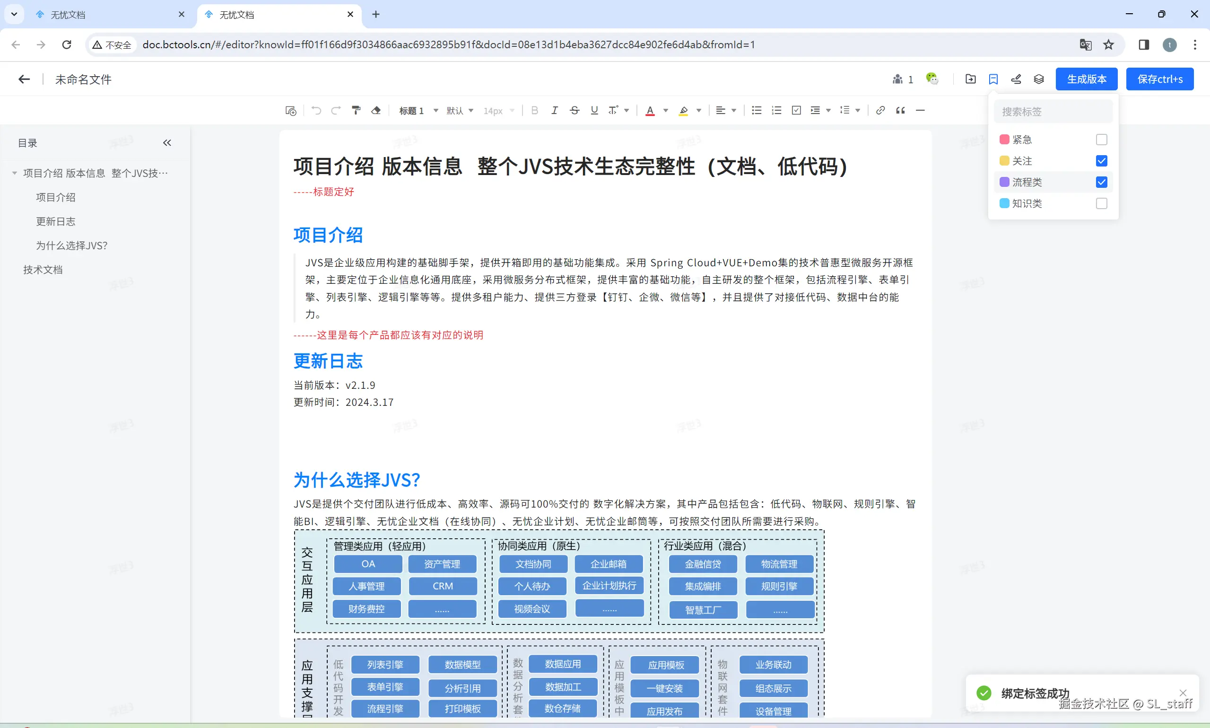Apply strikethrough formatting

tap(575, 110)
